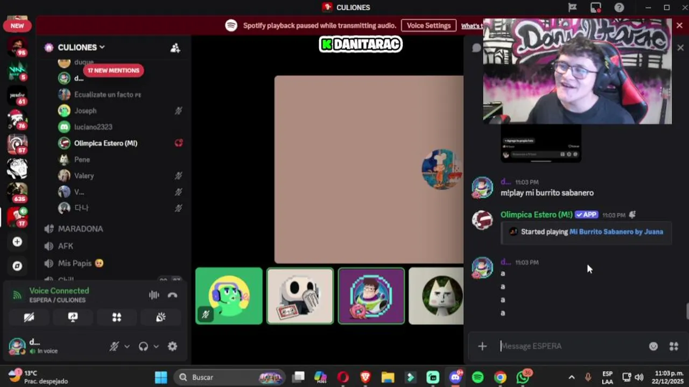
Task: Open Voice Settings from the Spotify notice
Action: point(428,25)
